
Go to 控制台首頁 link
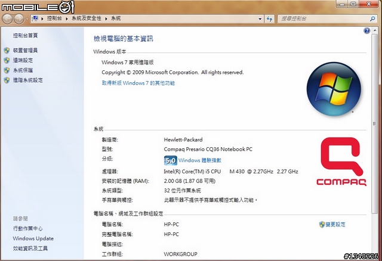(x=25, y=36)
